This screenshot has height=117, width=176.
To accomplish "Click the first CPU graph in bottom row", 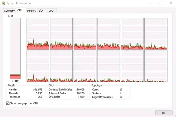I will (x=38, y=66).
